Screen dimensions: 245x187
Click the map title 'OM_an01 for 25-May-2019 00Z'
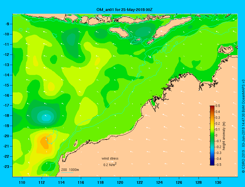pyautogui.click(x=124, y=10)
